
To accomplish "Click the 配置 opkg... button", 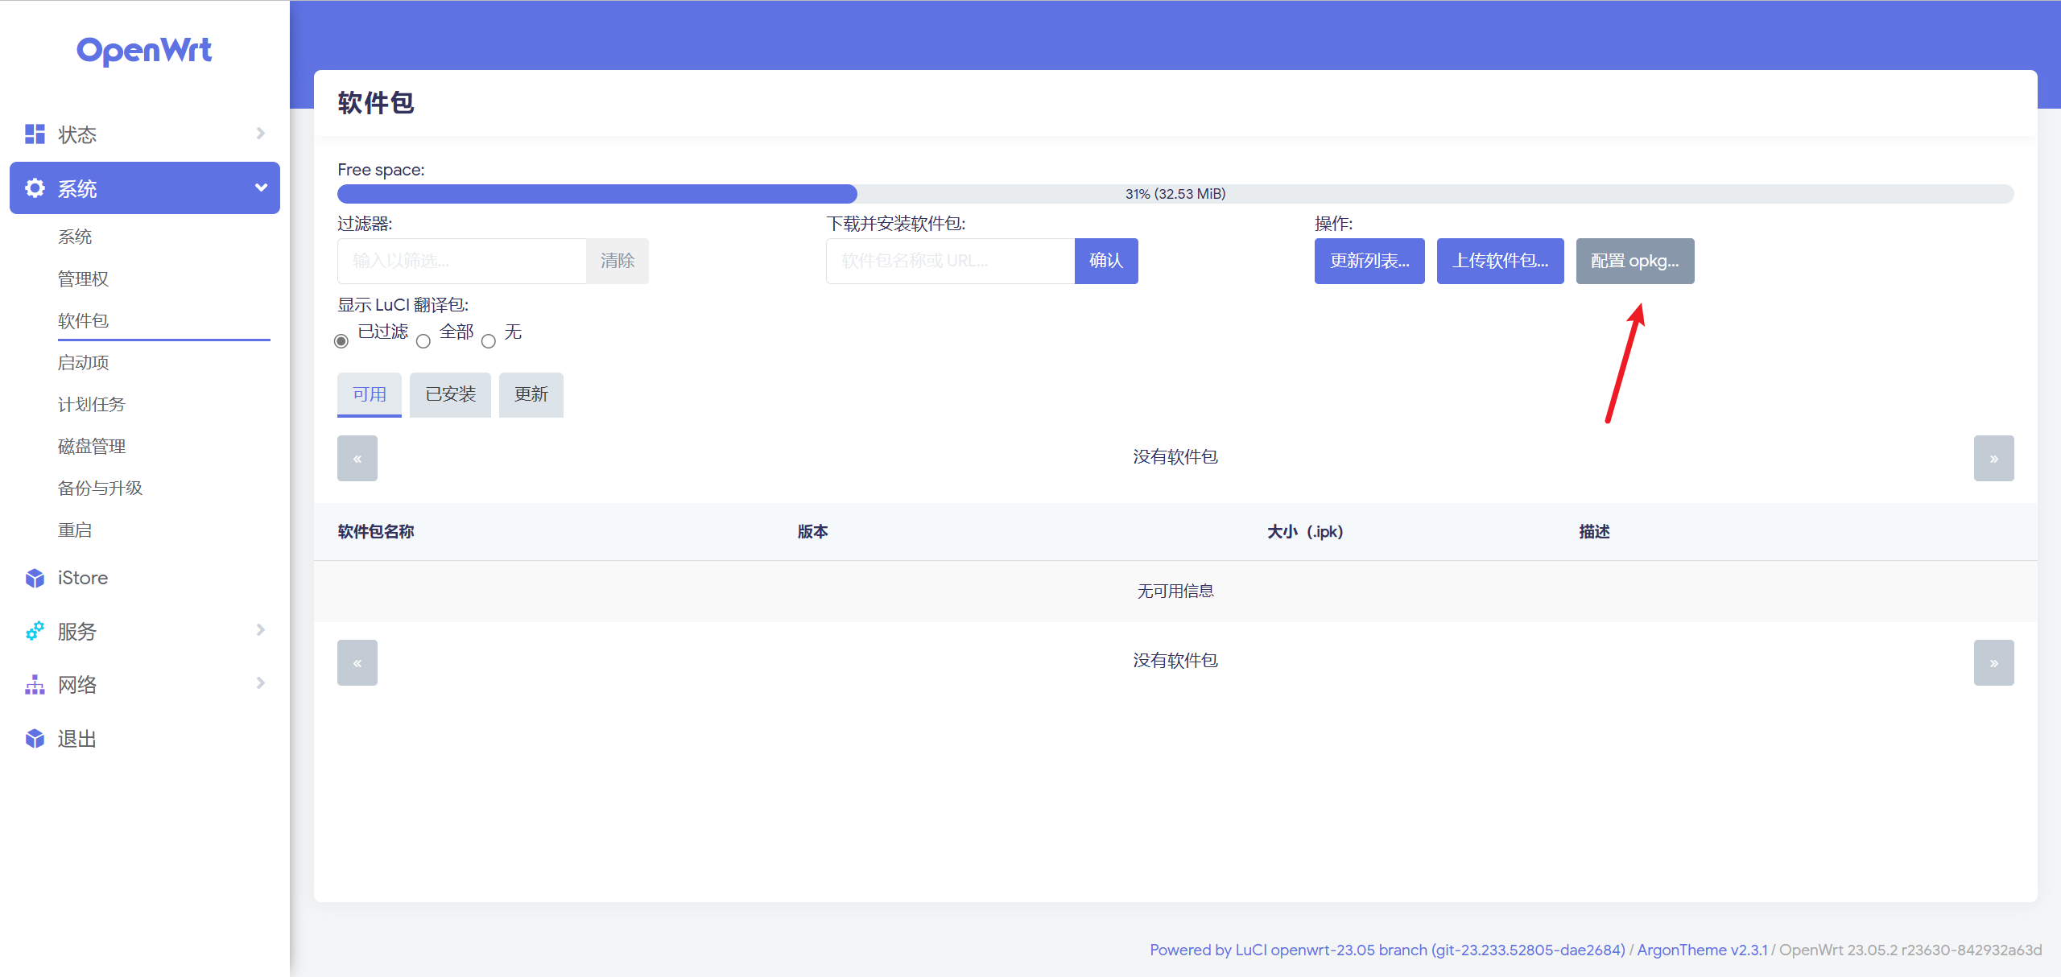I will (1634, 261).
